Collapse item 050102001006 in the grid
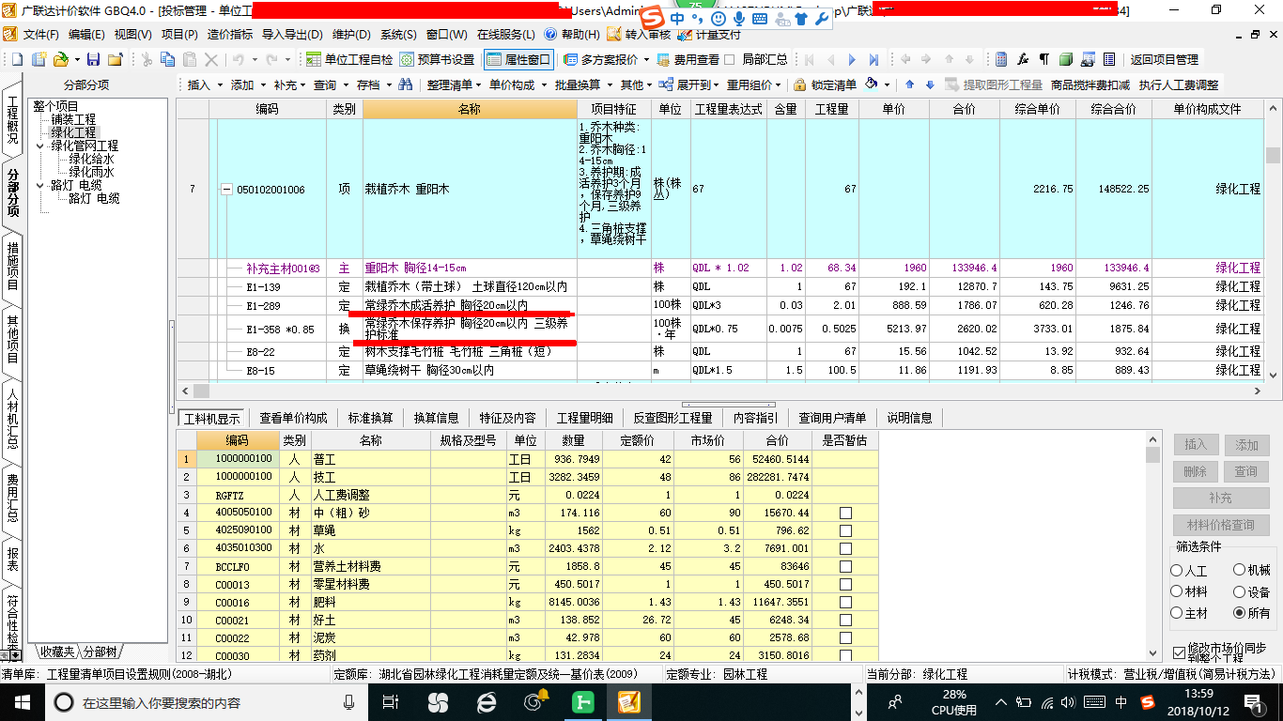The height and width of the screenshot is (721, 1283). coord(225,189)
